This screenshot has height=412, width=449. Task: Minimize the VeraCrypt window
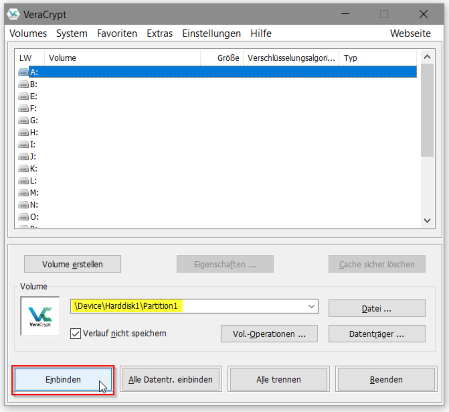345,14
